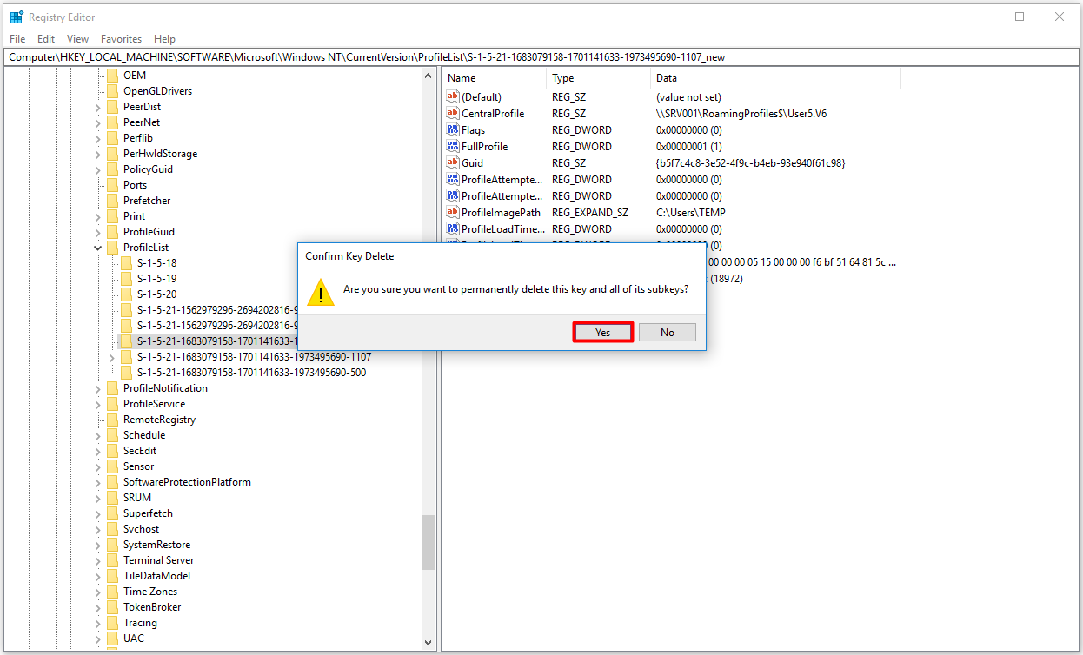
Task: Click the C:\Users\TEMP data value
Action: [x=691, y=213]
